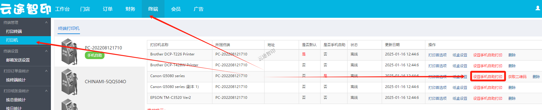
Task: Open 纸盒设置 for EPSON TM-C3520 Ver2
Action: click(460, 99)
